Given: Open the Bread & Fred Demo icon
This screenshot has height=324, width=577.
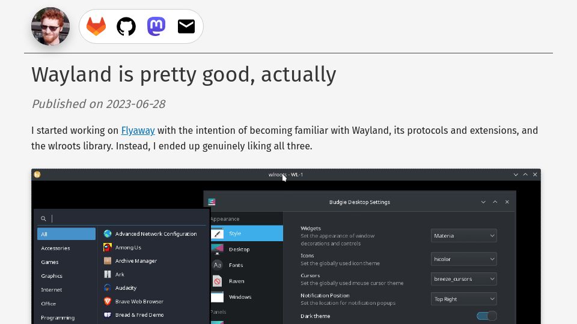Looking at the screenshot, I should 108,315.
